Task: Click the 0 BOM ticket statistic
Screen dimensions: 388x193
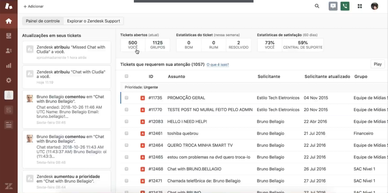Action: (x=189, y=45)
